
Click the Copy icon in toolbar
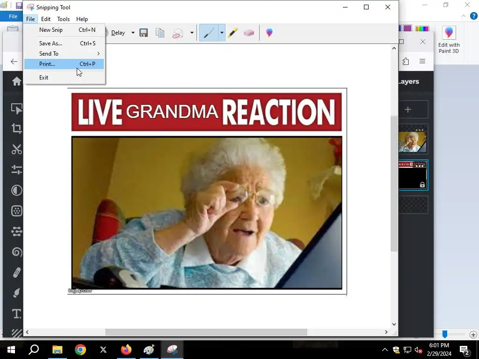point(160,33)
